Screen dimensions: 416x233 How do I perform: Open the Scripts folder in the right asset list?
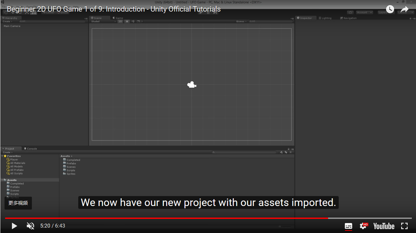(x=69, y=170)
